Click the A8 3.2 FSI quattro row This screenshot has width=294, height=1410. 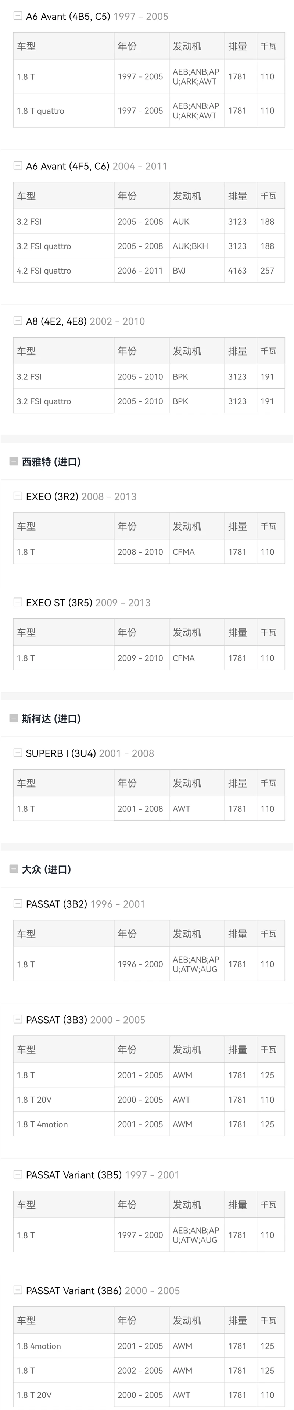[149, 401]
